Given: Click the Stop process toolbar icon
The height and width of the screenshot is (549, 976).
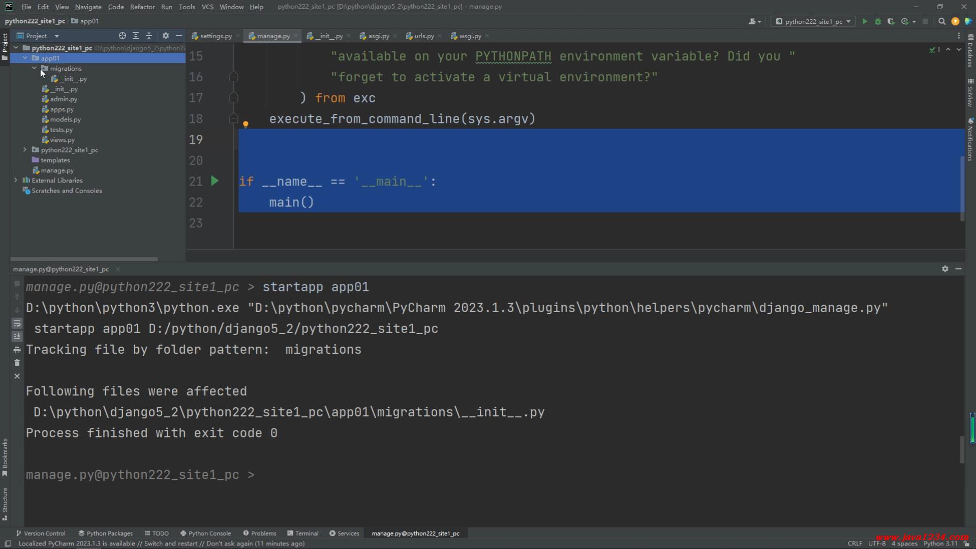Looking at the screenshot, I should pyautogui.click(x=925, y=21).
